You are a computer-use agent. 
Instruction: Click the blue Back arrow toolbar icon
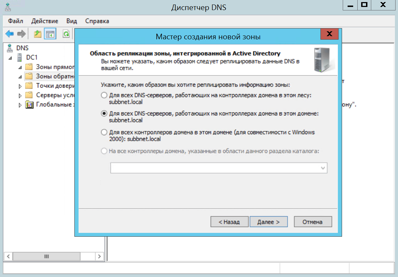pos(9,34)
